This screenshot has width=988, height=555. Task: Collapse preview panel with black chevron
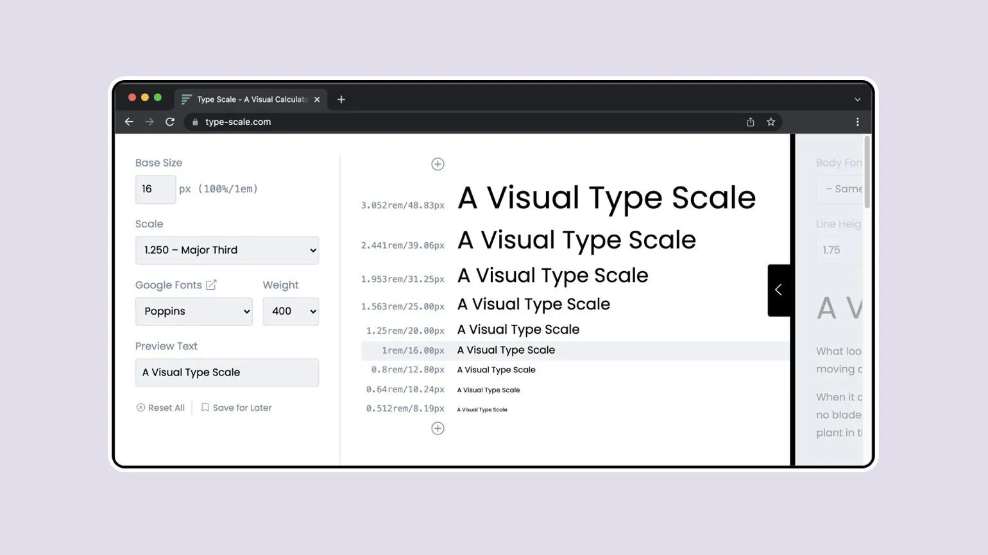click(778, 290)
